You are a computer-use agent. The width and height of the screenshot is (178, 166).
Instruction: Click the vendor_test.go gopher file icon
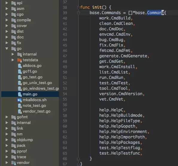click(20, 111)
